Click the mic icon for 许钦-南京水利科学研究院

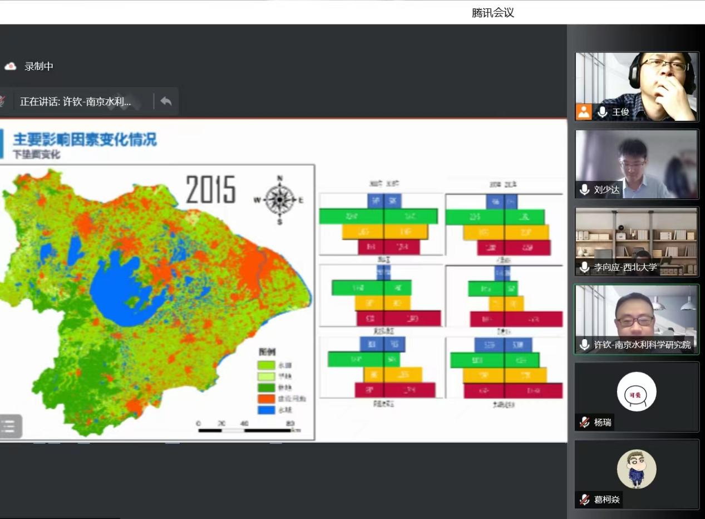pos(584,345)
